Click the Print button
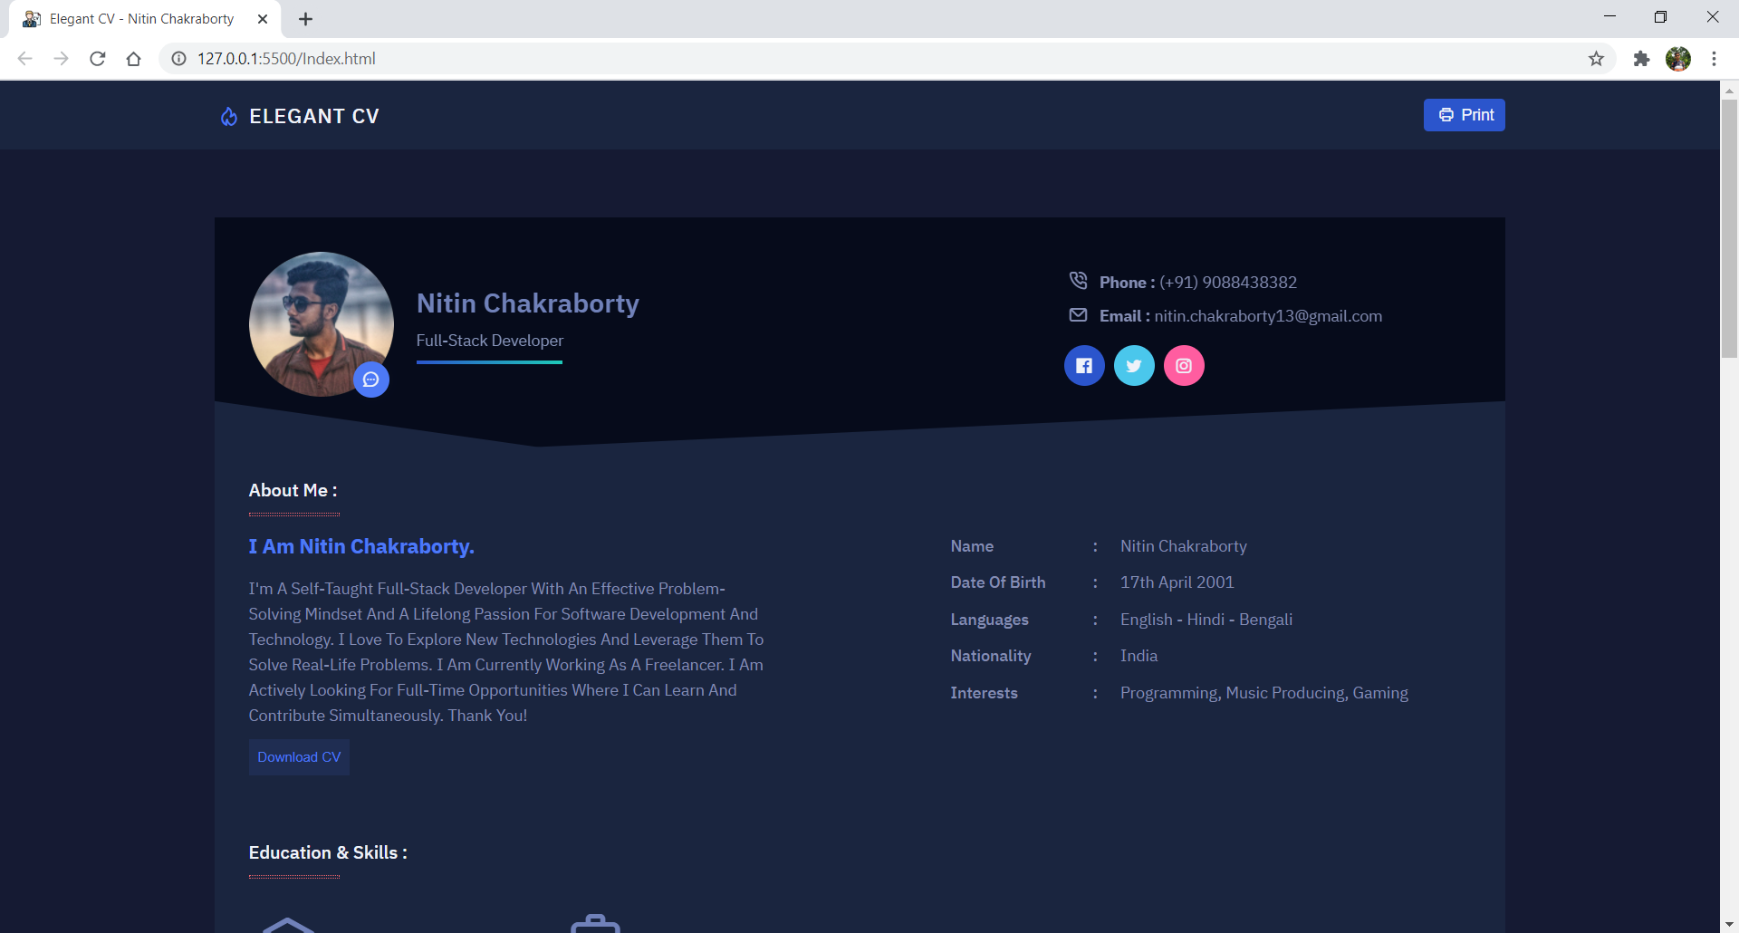This screenshot has height=933, width=1739. coord(1464,115)
